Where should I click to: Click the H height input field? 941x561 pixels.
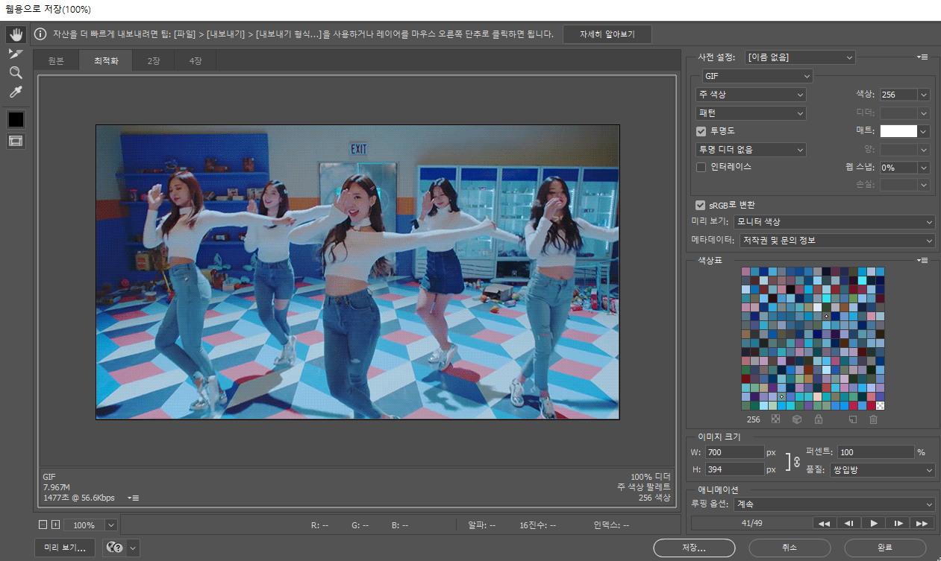point(734,469)
